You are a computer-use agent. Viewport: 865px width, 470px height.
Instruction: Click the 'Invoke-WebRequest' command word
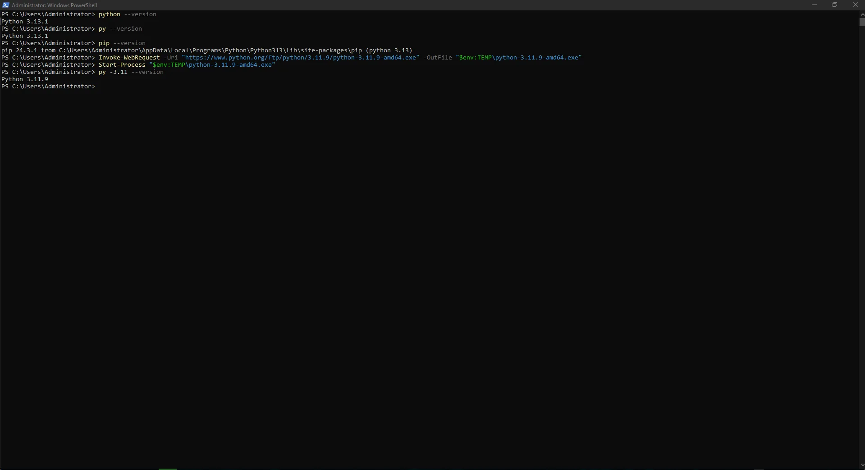click(x=129, y=58)
